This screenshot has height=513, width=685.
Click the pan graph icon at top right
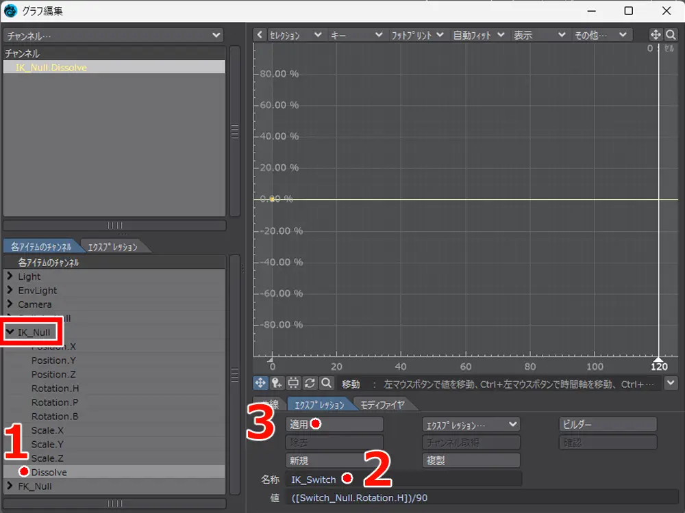pos(655,35)
